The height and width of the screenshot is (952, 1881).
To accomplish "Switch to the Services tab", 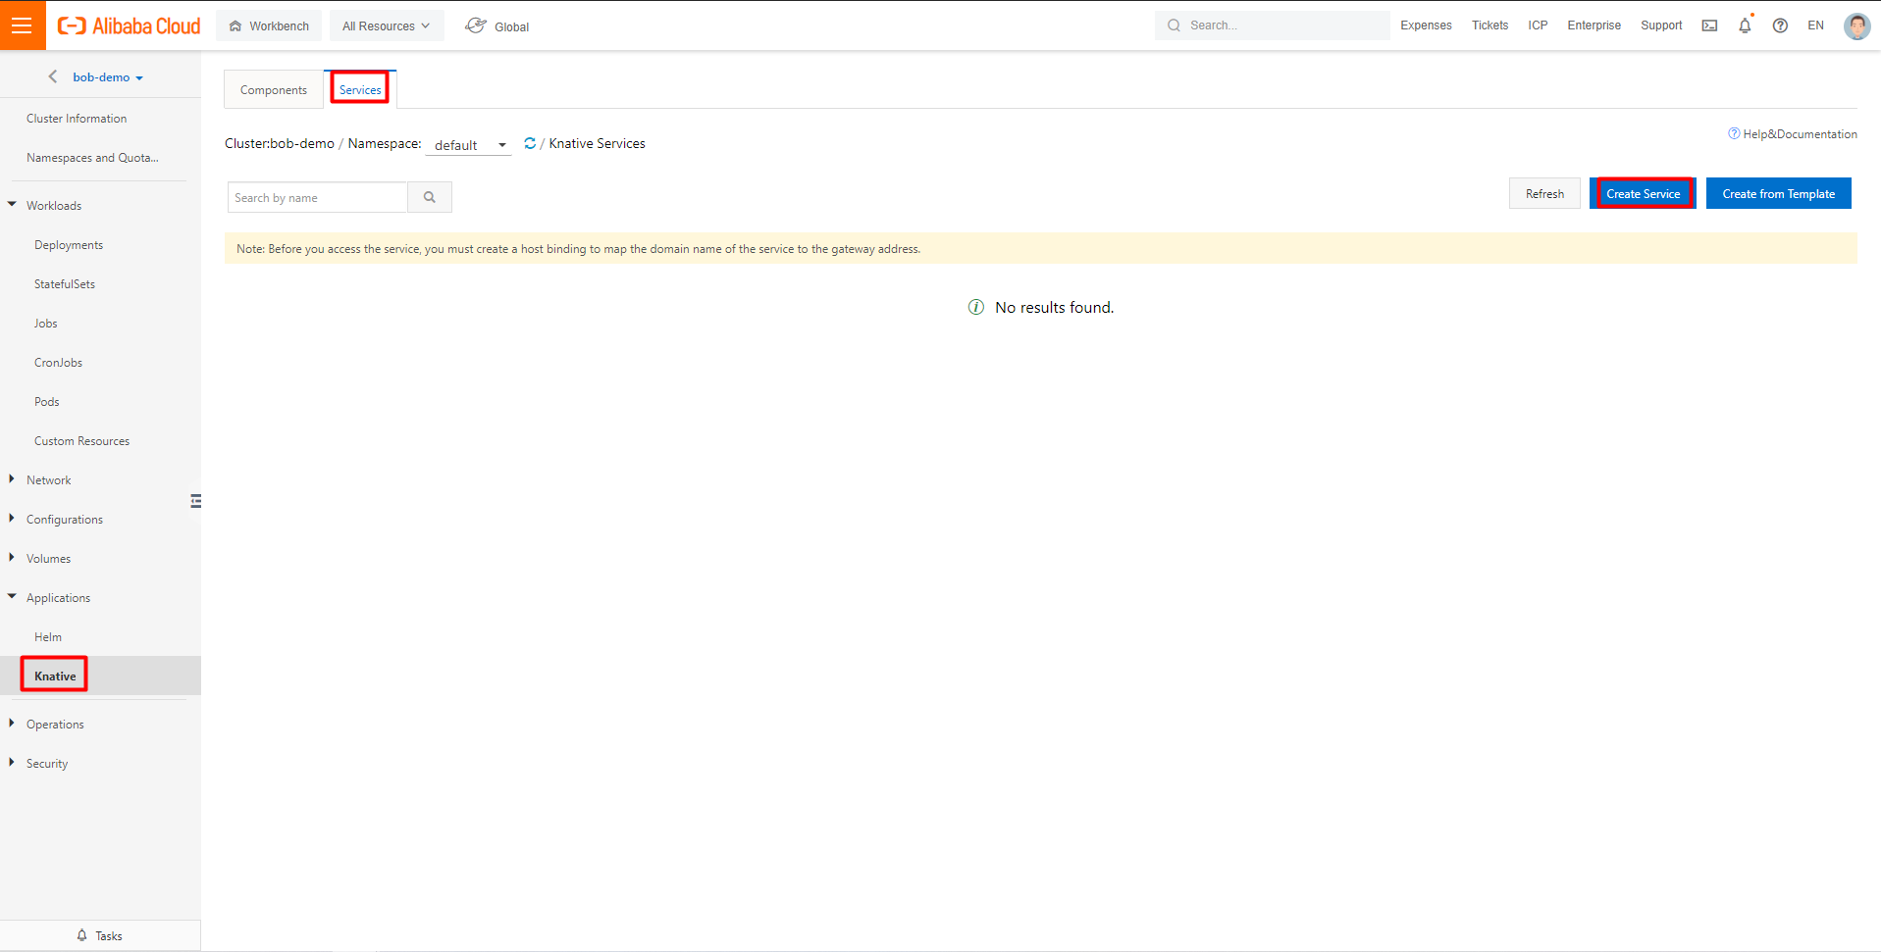I will [360, 90].
